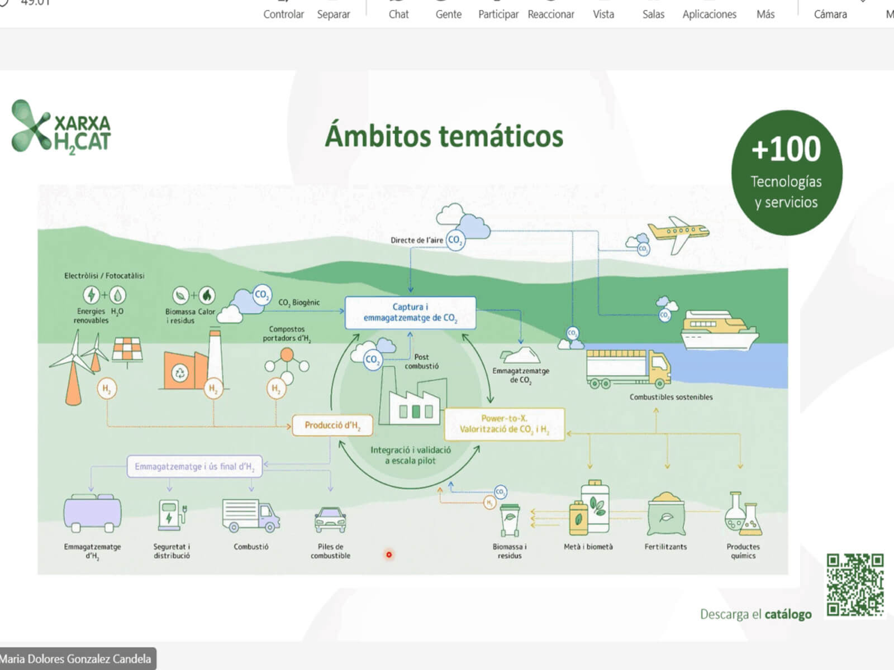Image resolution: width=894 pixels, height=670 pixels.
Task: Open the Más options menu
Action: click(765, 14)
